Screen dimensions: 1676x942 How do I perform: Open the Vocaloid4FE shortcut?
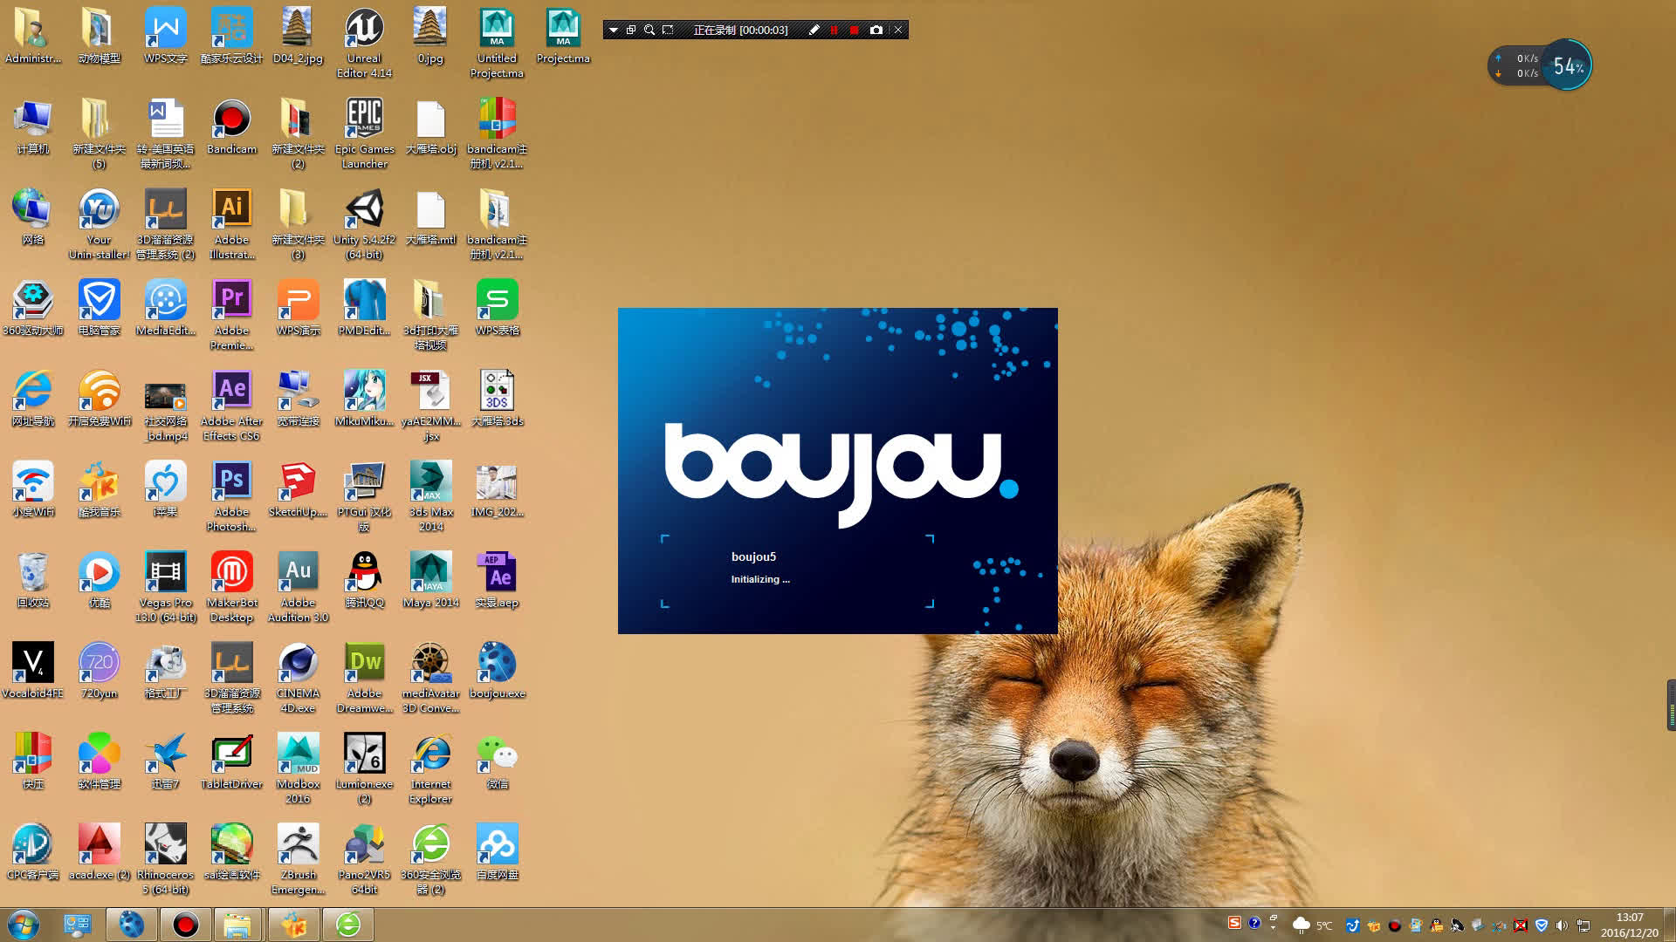coord(33,671)
